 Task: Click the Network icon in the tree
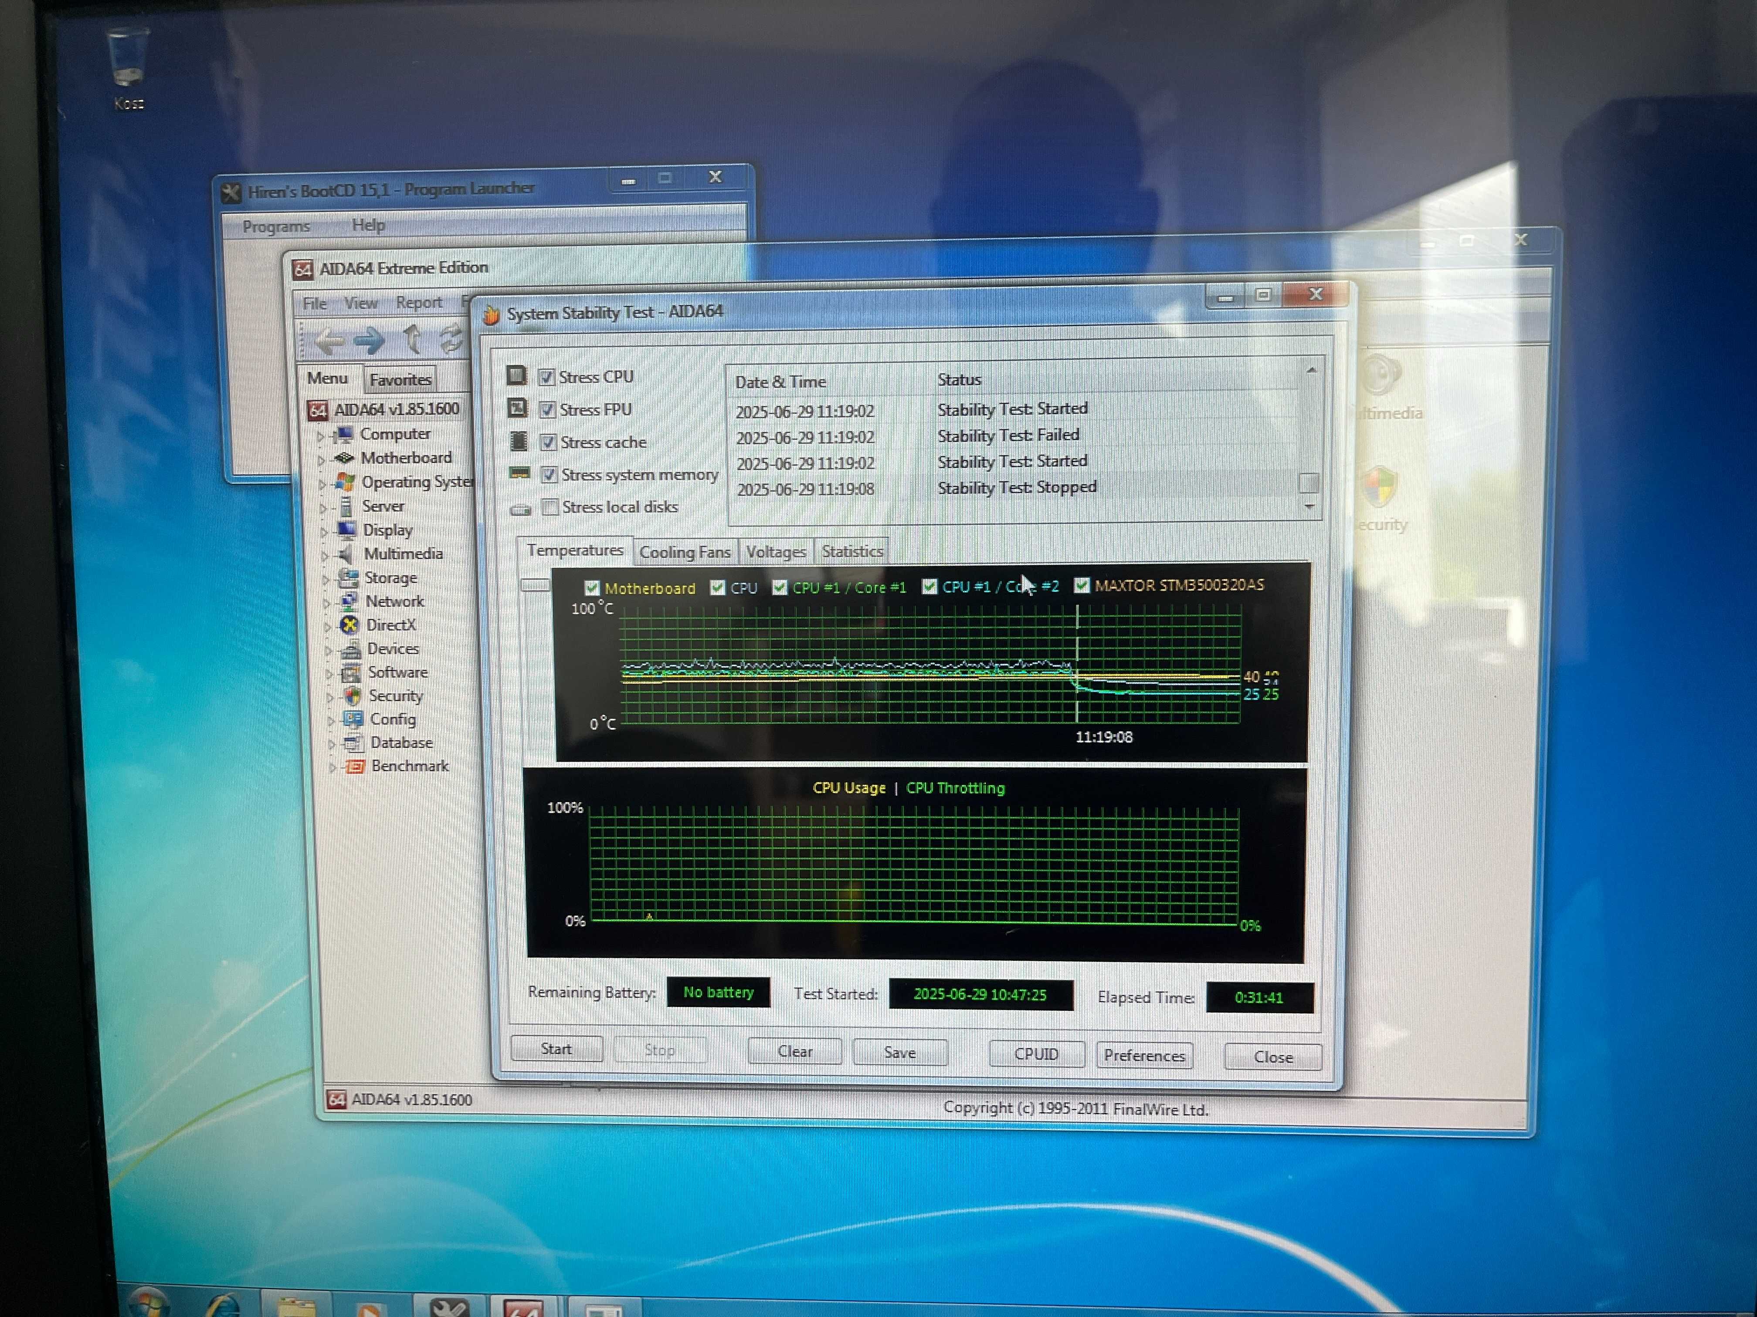[349, 601]
